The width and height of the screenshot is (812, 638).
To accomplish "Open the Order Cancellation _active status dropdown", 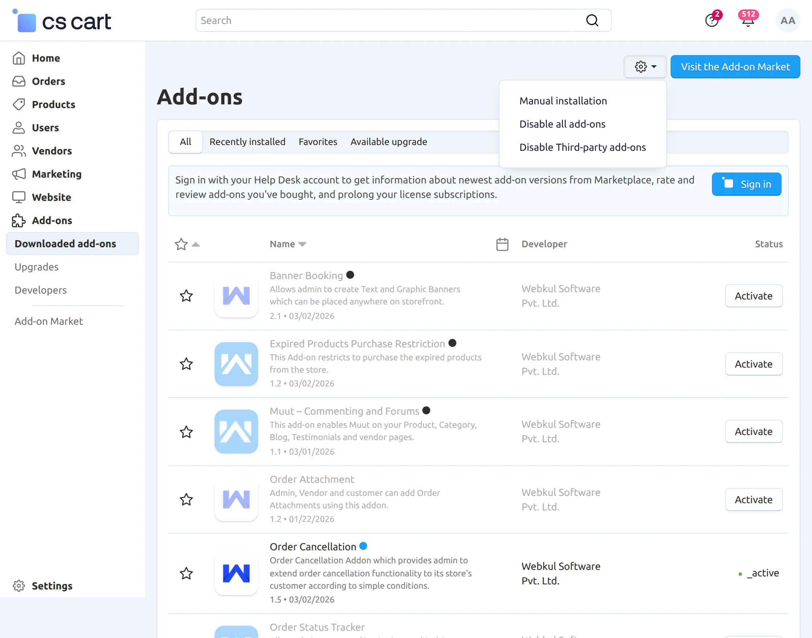I will [x=759, y=573].
